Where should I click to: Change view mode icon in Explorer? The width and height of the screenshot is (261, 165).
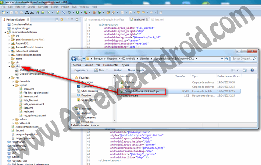[x=233, y=70]
